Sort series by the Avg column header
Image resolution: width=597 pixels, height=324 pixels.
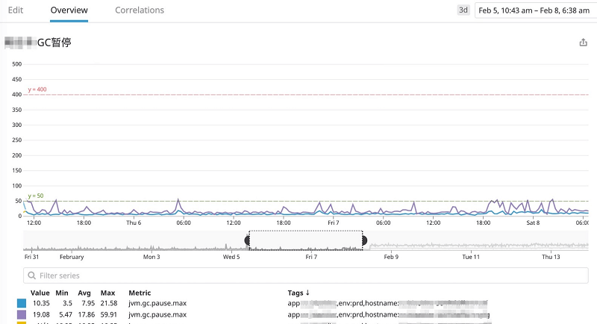(87, 293)
